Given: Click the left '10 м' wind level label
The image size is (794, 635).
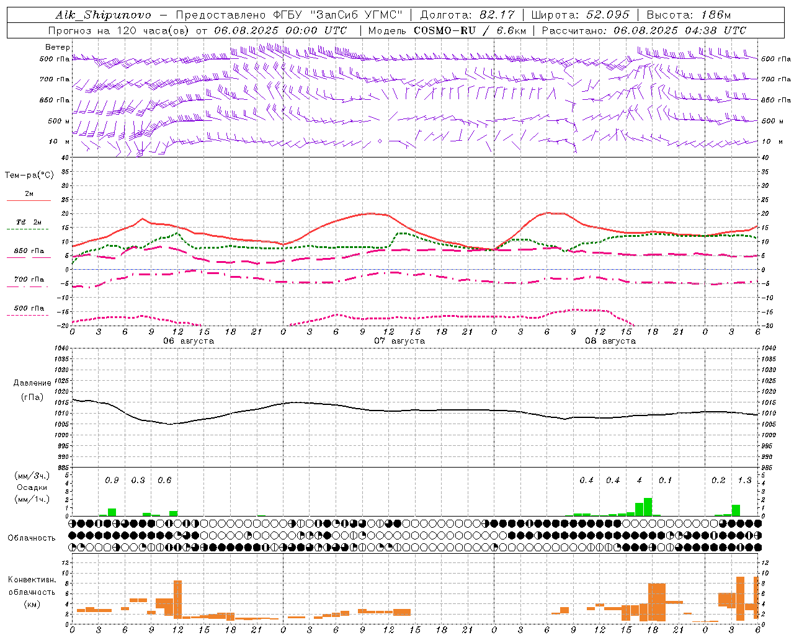Looking at the screenshot, I should pyautogui.click(x=60, y=141).
